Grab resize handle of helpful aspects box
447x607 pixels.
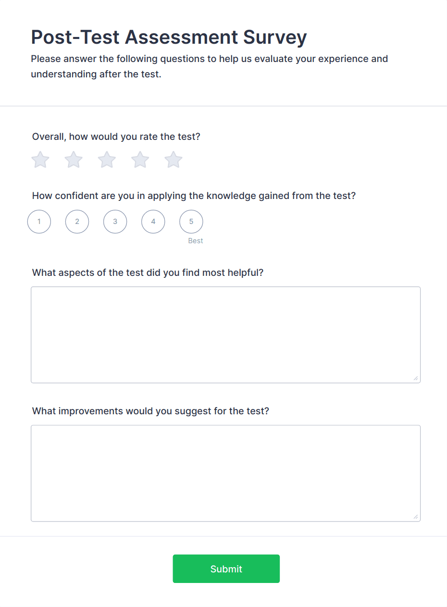415,378
